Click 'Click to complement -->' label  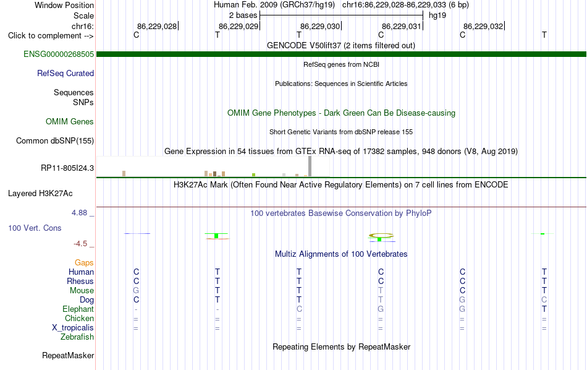[51, 36]
